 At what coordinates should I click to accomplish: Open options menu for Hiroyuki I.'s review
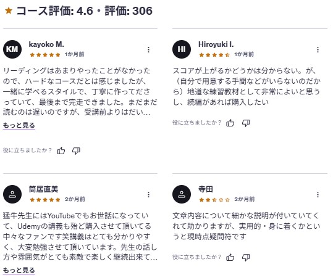[318, 49]
